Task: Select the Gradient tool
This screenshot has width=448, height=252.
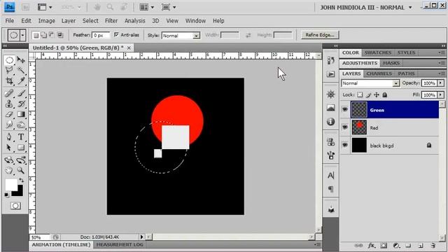Action: [21, 114]
